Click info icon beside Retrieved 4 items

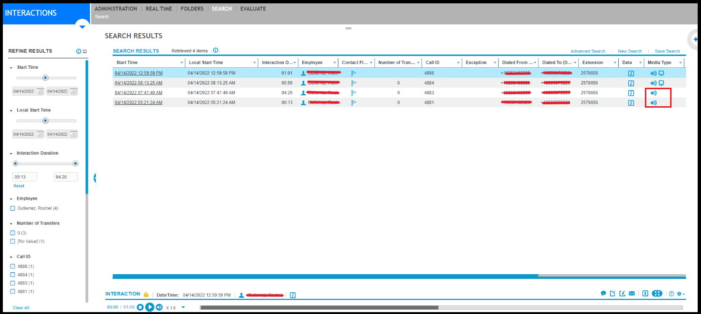point(215,51)
